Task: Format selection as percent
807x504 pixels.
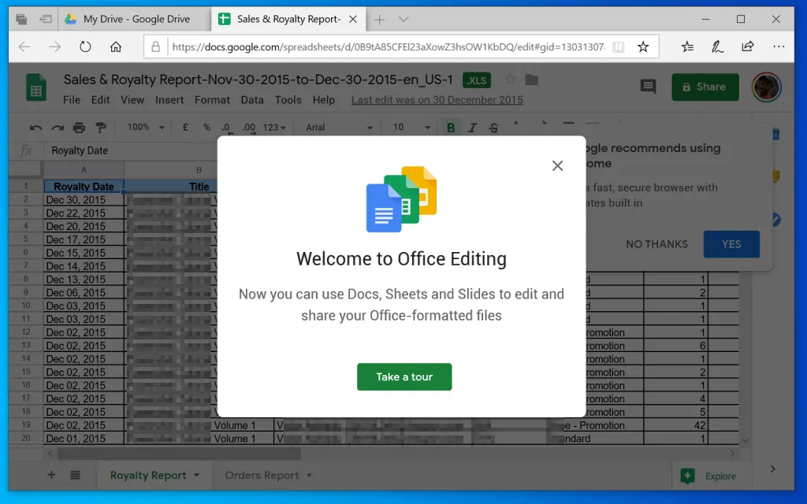Action: [x=206, y=127]
